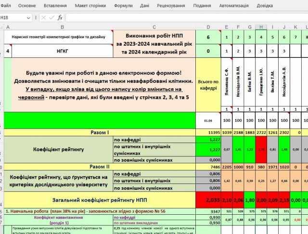Select column G header

(x=250, y=27)
